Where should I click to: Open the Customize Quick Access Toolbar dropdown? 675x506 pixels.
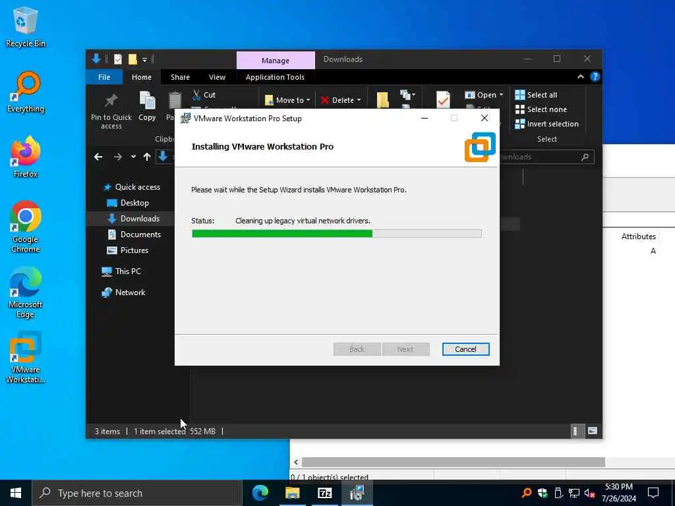click(144, 59)
